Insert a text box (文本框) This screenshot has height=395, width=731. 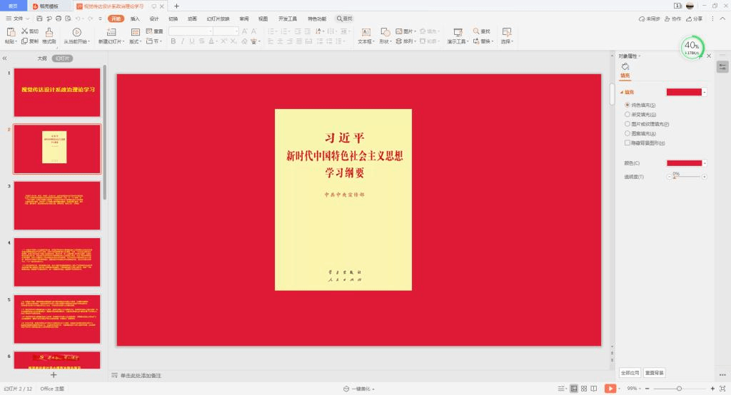tap(365, 32)
